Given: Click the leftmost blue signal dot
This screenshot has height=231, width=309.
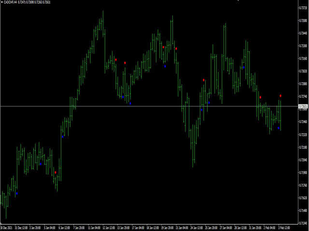Looking at the screenshot, I should point(17,193).
